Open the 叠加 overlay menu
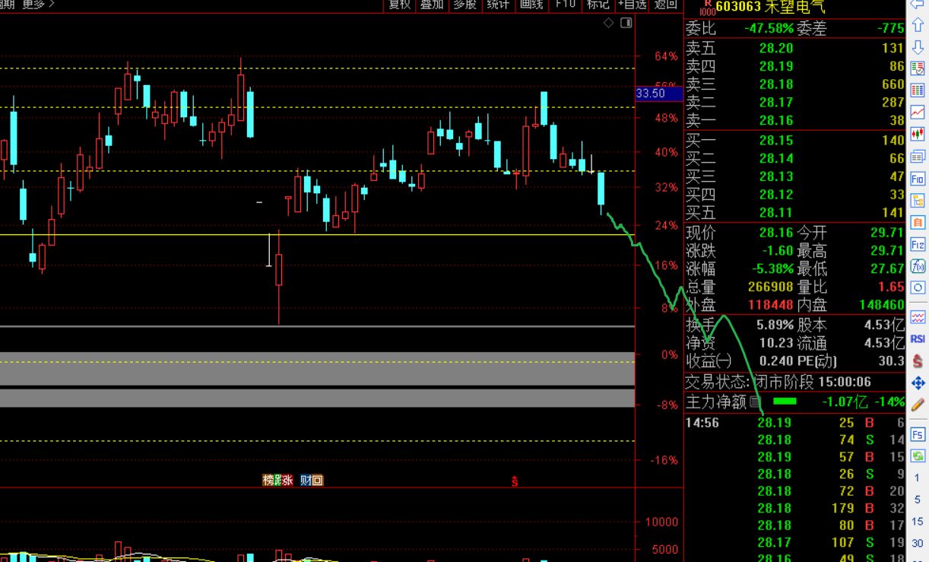The height and width of the screenshot is (562, 929). click(432, 5)
